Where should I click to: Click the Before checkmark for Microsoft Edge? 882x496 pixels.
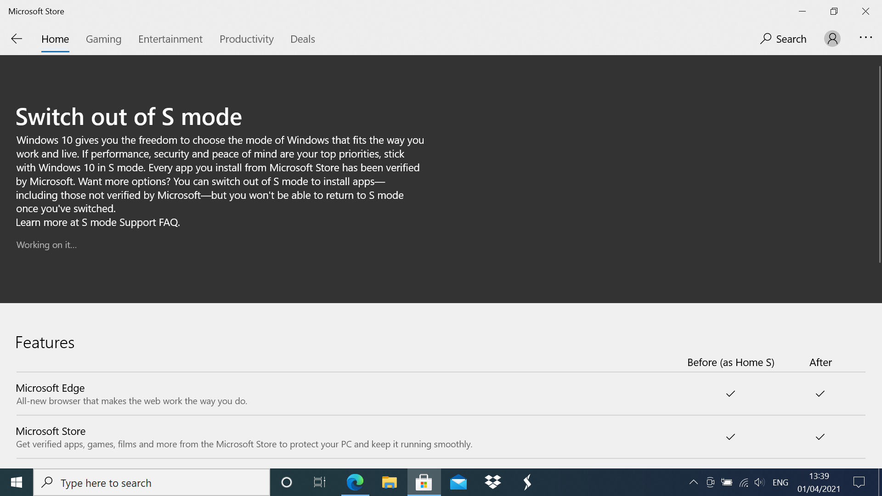730,394
